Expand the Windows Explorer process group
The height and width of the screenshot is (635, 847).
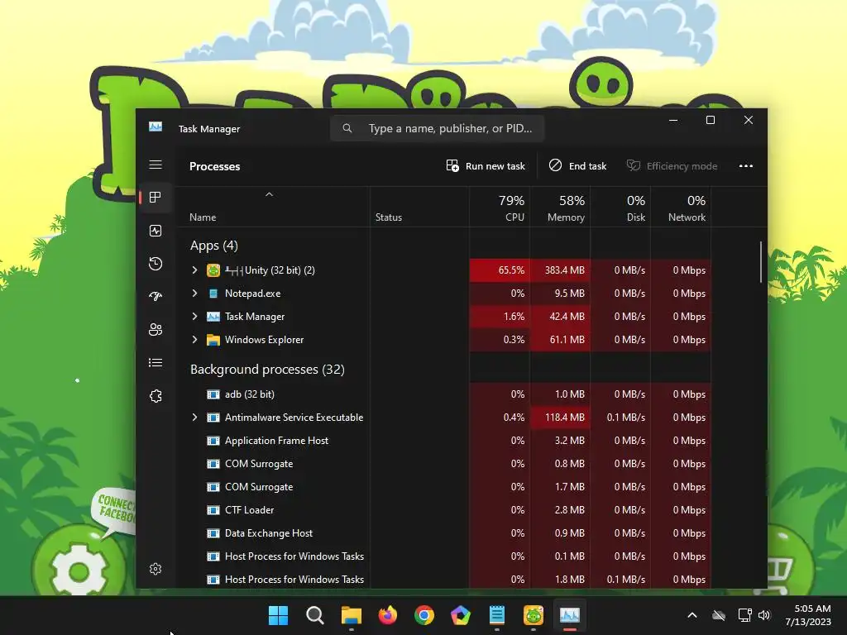(194, 340)
